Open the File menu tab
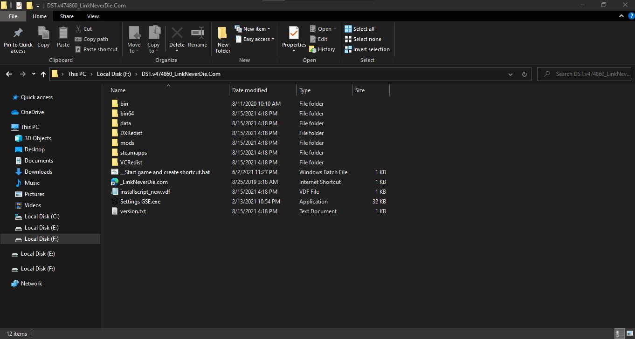Viewport: 635px width, 339px height. coord(13,16)
